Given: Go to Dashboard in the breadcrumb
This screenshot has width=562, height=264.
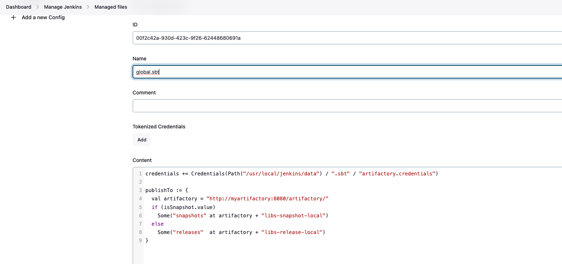Looking at the screenshot, I should click(x=18, y=7).
